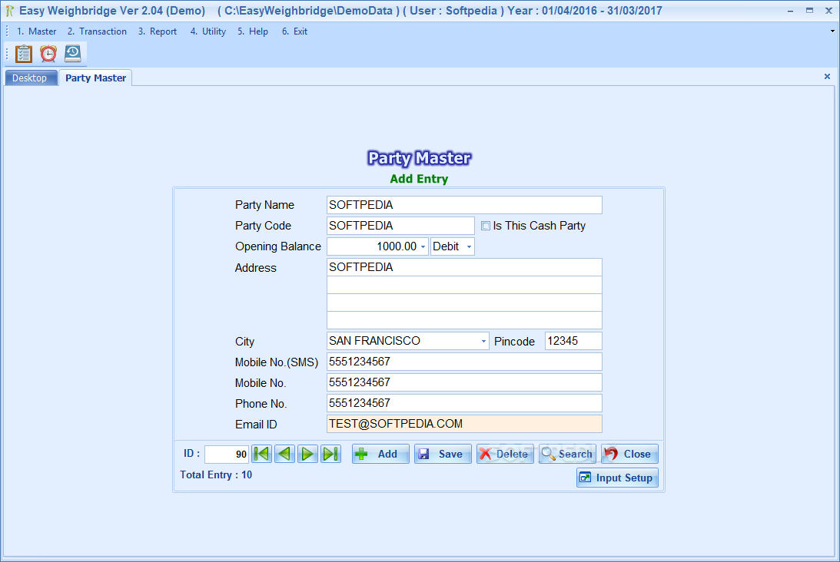Click the Mobile No.(SMS) field
The image size is (840, 562).
[464, 362]
